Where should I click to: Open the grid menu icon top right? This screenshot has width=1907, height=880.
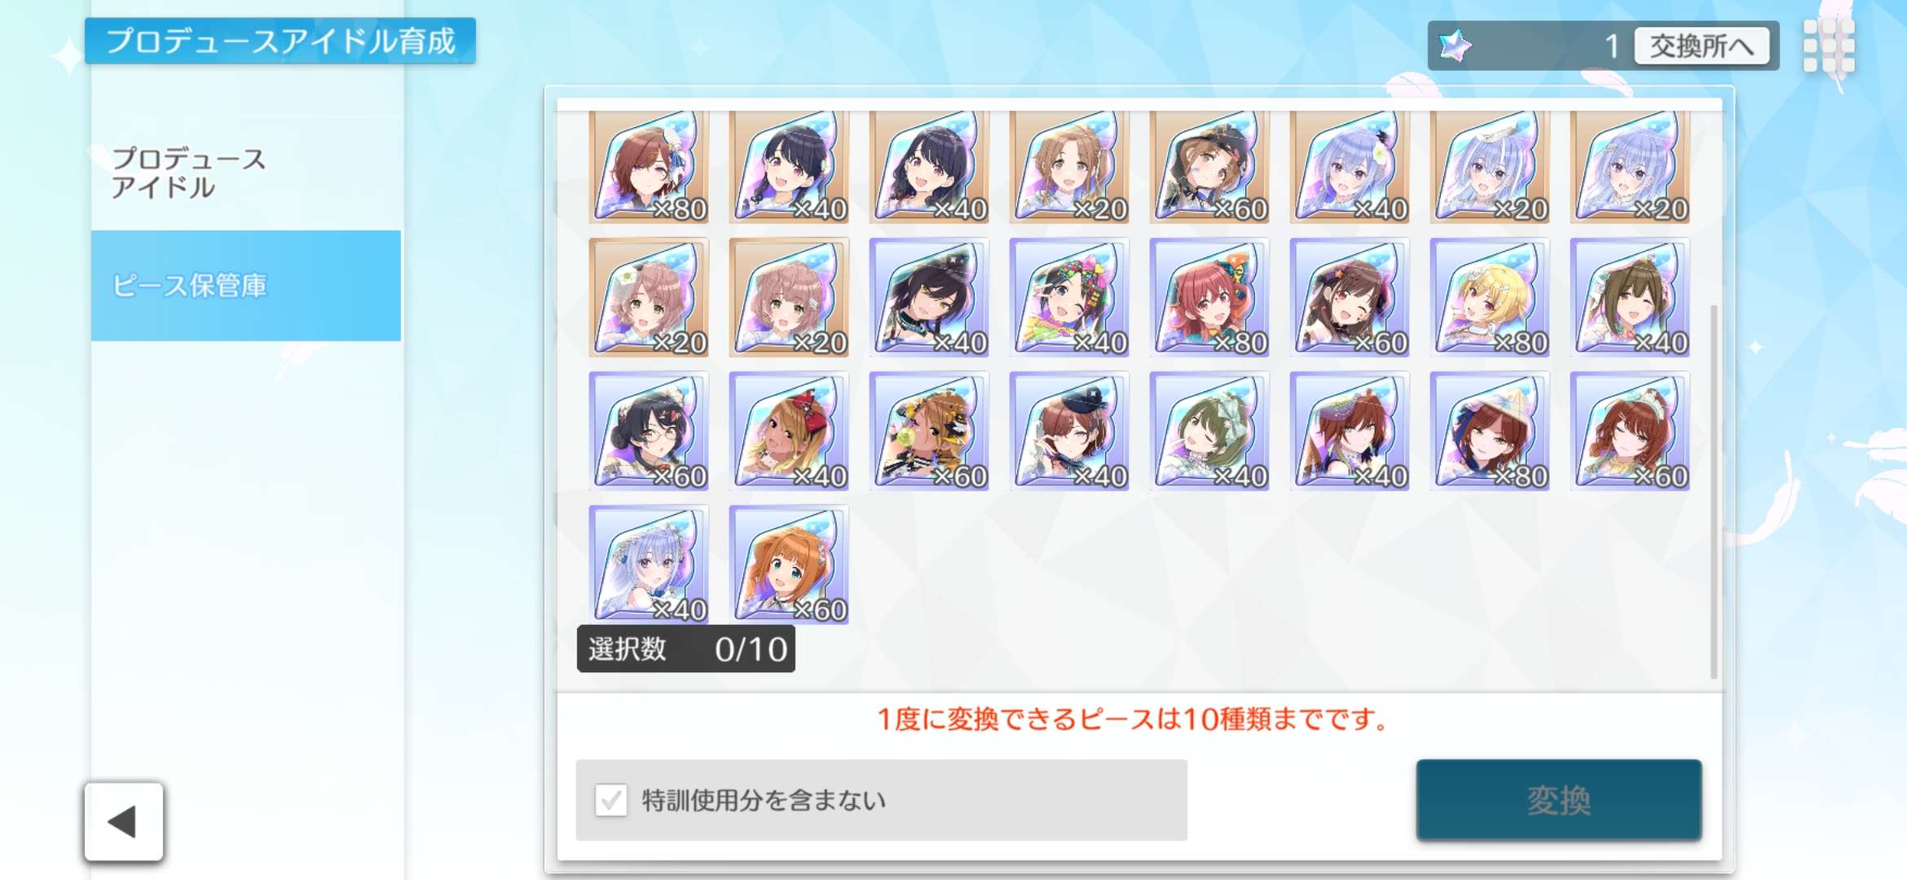coord(1829,46)
